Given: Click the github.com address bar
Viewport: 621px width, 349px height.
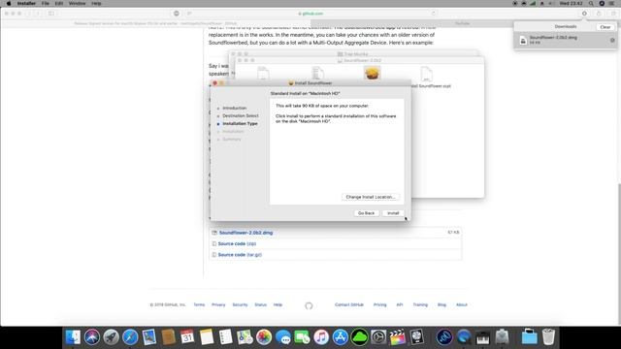Looking at the screenshot, I should 310,14.
